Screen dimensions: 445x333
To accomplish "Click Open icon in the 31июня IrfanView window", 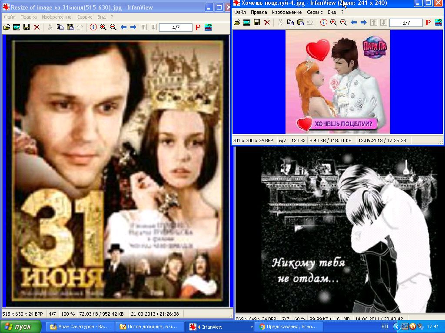I will [x=7, y=27].
